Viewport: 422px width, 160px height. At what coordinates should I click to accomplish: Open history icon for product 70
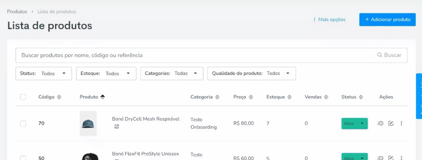point(380,123)
